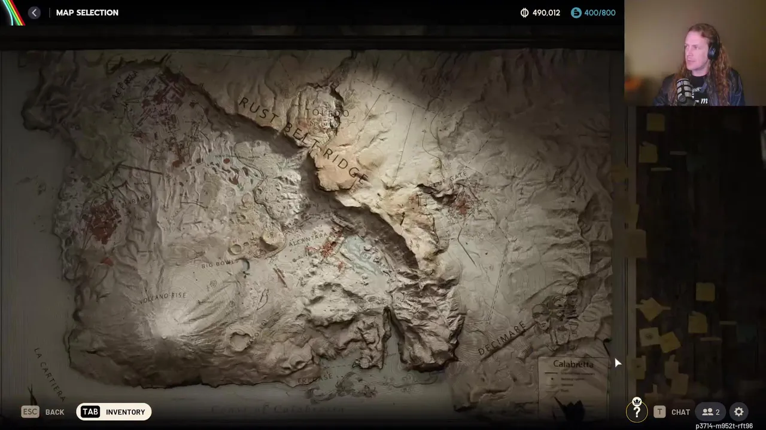This screenshot has height=430, width=766.
Task: Click the Volcano Rise map label
Action: [x=163, y=297]
